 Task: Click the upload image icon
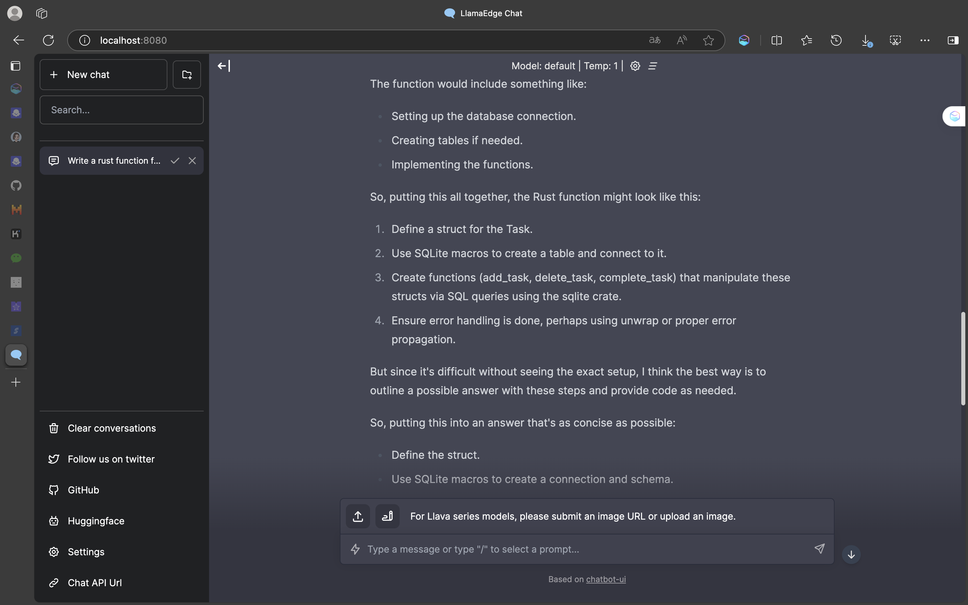click(x=358, y=516)
